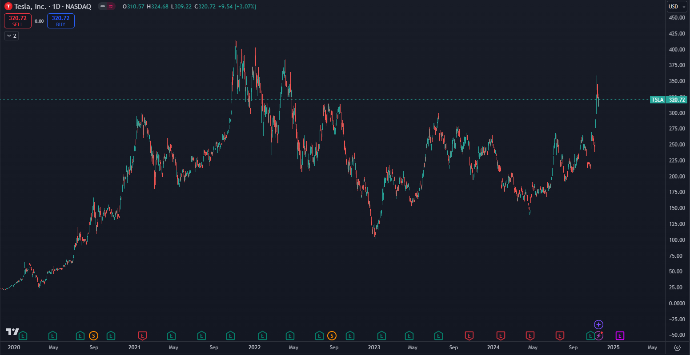
Task: Open the orange split marker near Sep 2022
Action: 332,335
